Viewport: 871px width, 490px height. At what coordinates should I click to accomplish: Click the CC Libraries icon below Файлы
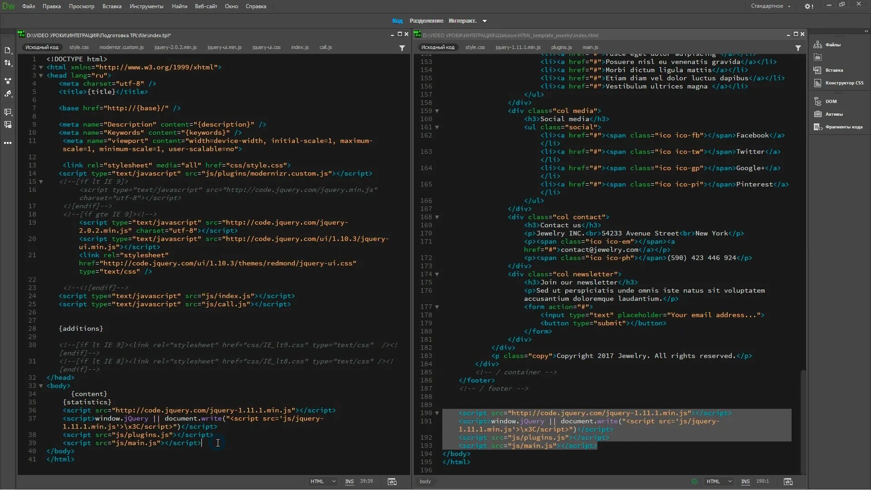click(818, 57)
